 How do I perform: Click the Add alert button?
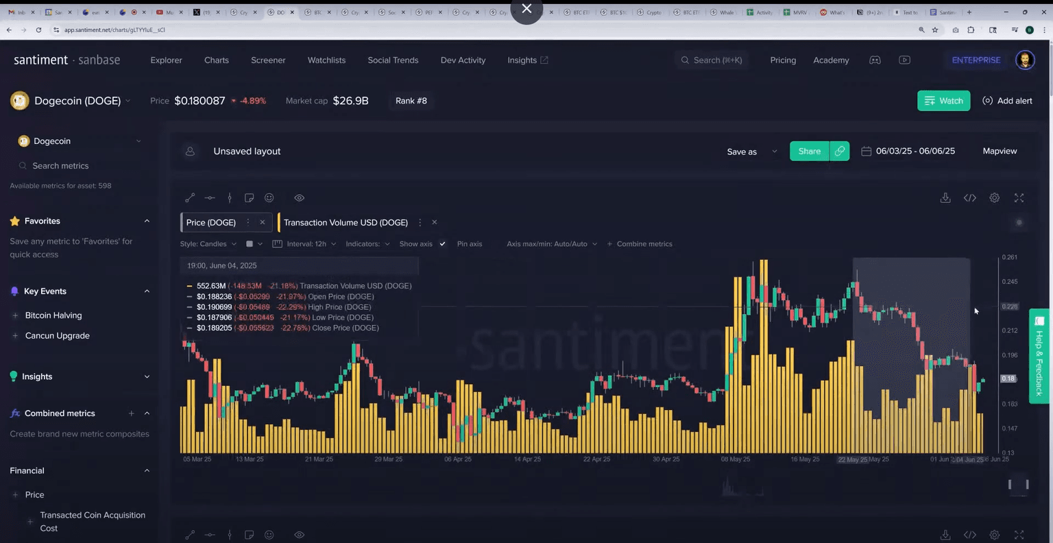(1007, 101)
